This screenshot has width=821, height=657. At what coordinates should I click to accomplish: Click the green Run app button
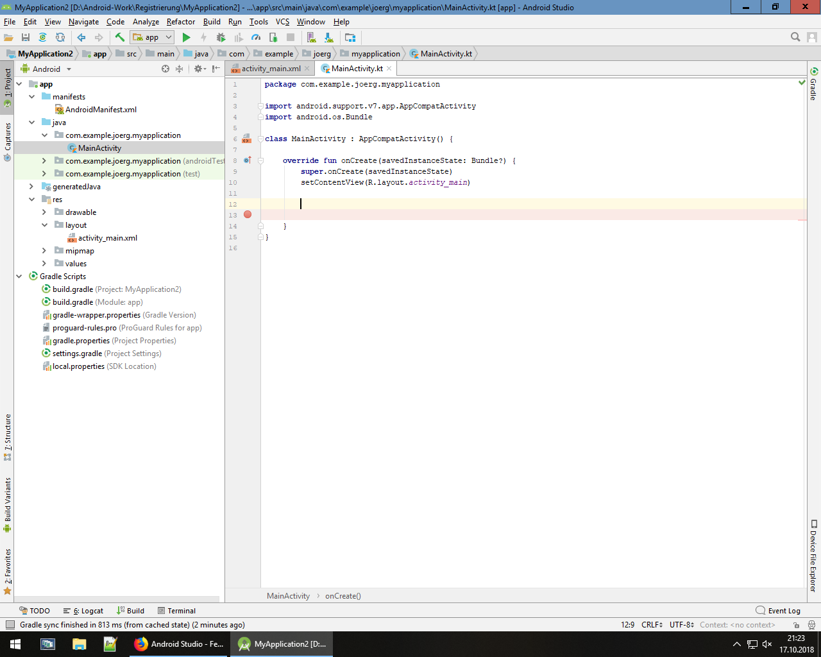click(186, 38)
